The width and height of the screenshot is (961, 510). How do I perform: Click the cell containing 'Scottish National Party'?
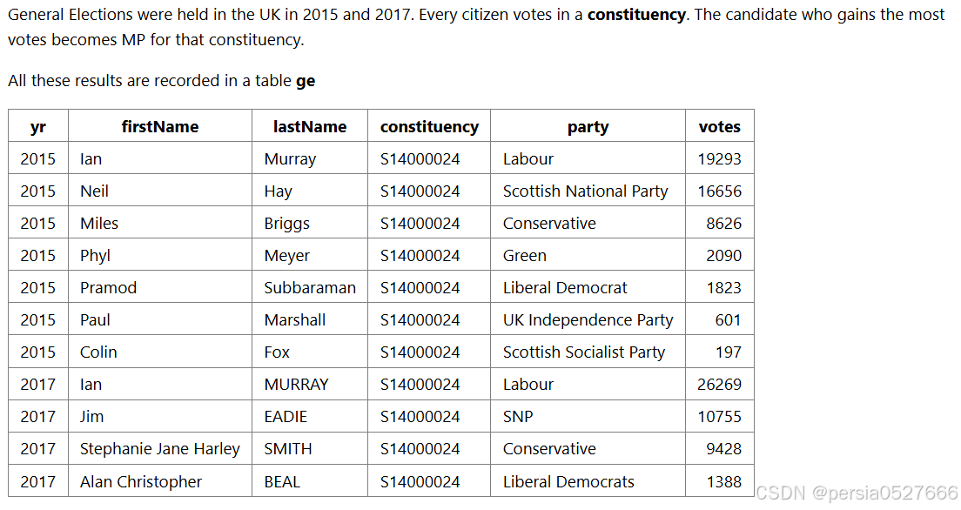[x=588, y=191]
